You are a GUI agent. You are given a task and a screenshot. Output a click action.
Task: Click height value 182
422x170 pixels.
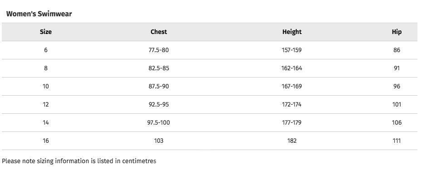click(x=292, y=141)
